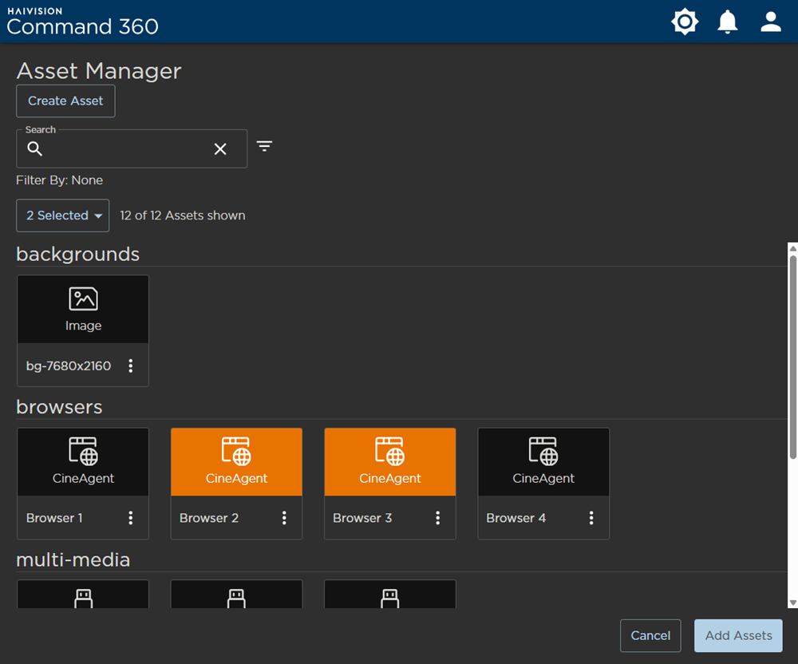Click the Create Asset button

(x=65, y=101)
